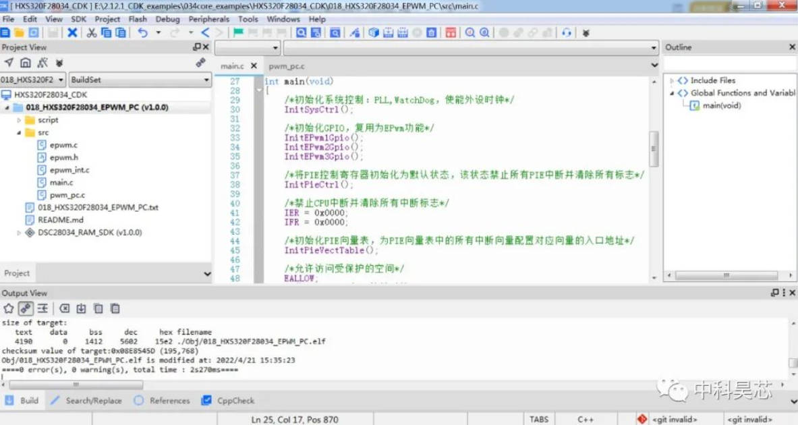This screenshot has height=425, width=798.
Task: Click the Outline panel horizontal scrollbar
Action: pyautogui.click(x=726, y=275)
